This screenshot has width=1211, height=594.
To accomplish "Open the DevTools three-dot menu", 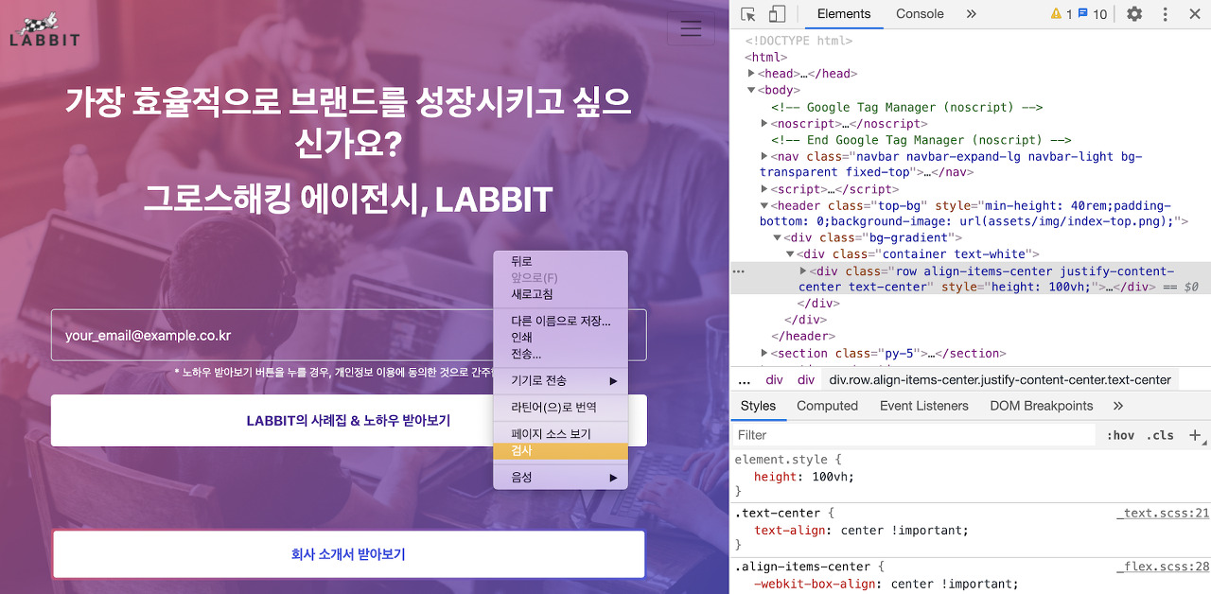I will [1166, 14].
